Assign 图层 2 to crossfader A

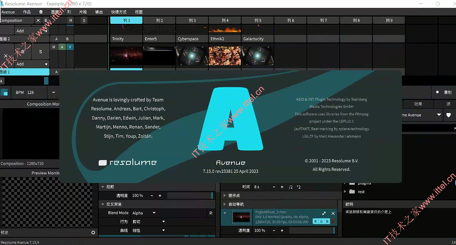click(56, 39)
